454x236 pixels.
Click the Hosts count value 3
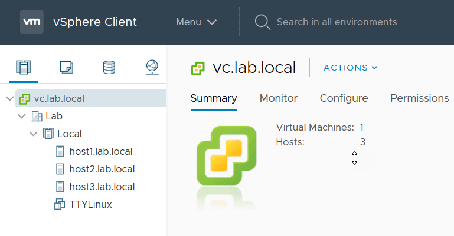[362, 142]
